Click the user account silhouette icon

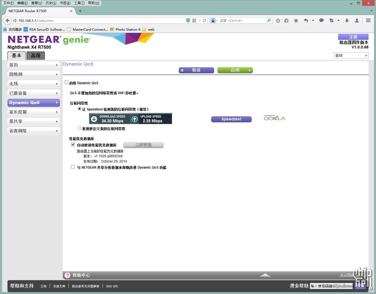(x=357, y=20)
